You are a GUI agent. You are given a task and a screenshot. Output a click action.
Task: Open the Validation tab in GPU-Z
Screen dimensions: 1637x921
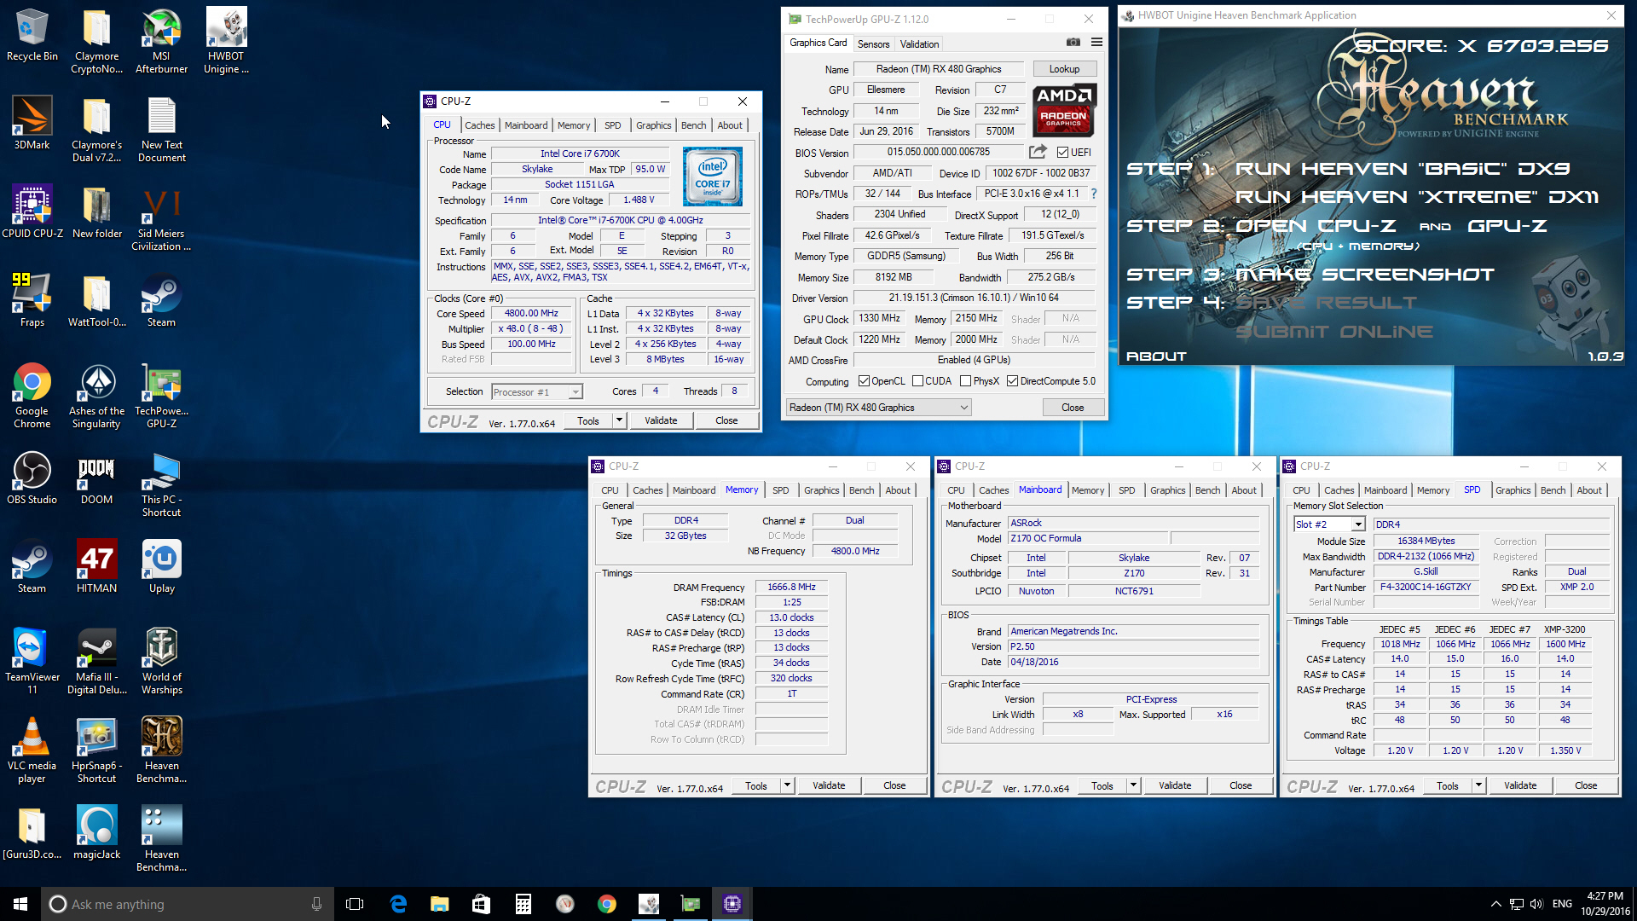click(919, 43)
